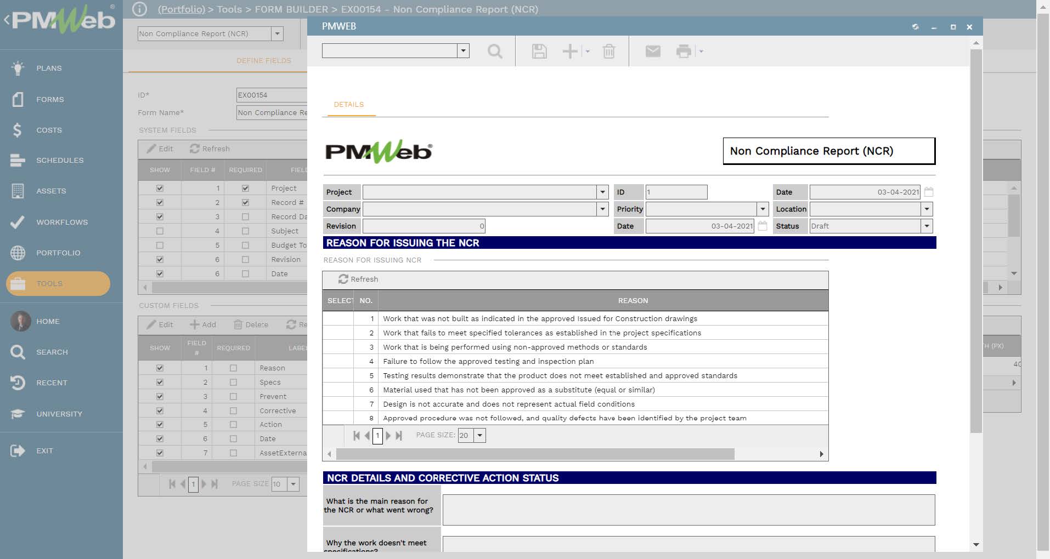The image size is (1050, 559).
Task: Open Workflows checkmark in sidebar
Action: 18,222
